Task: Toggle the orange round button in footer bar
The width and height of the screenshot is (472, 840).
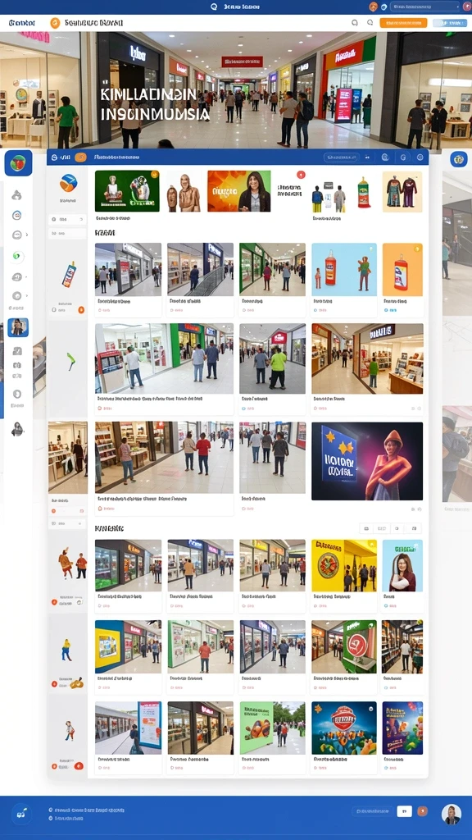Action: [422, 811]
